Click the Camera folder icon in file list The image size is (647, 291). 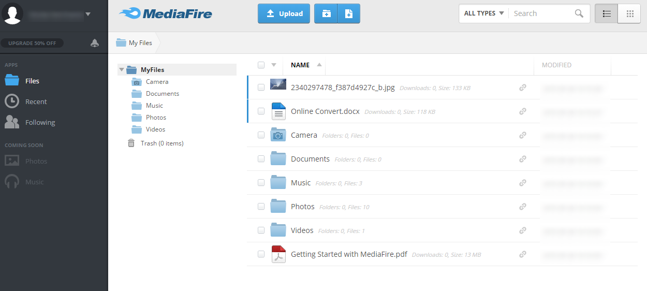tap(278, 135)
